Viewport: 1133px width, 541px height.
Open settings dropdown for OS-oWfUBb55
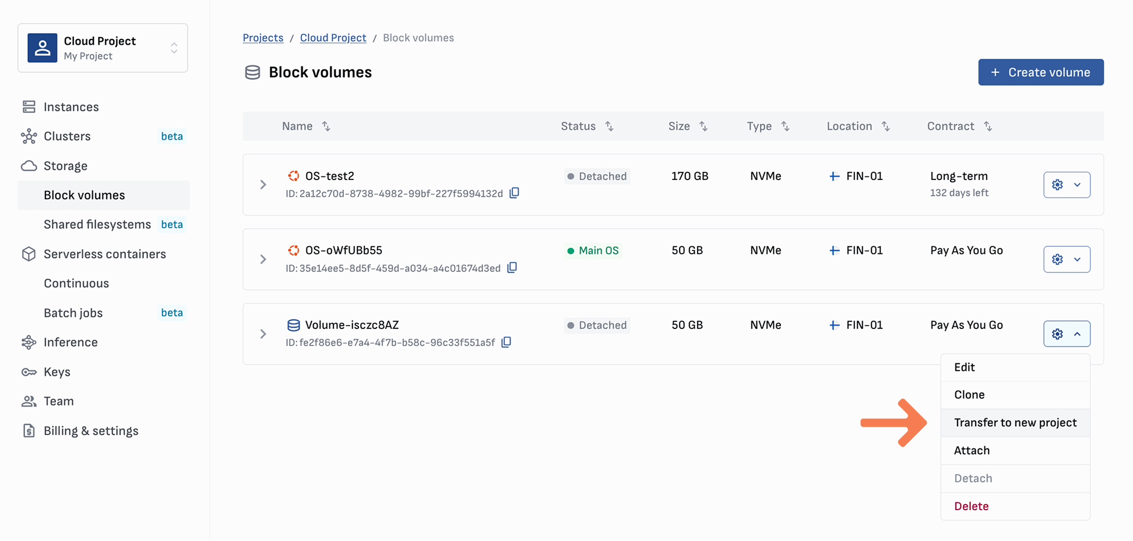pos(1066,259)
